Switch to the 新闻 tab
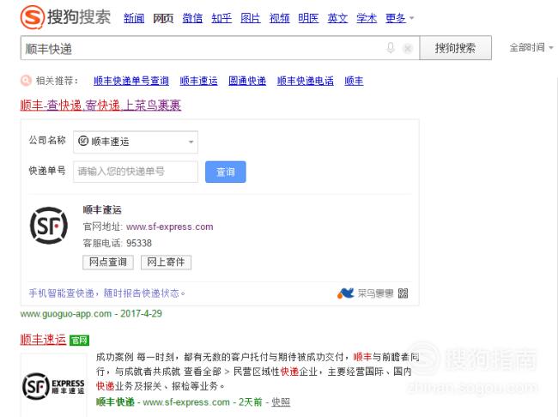The image size is (558, 417). (134, 18)
